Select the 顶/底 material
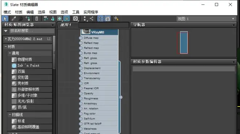The width and height of the screenshot is (240, 134). [x=32, y=107]
